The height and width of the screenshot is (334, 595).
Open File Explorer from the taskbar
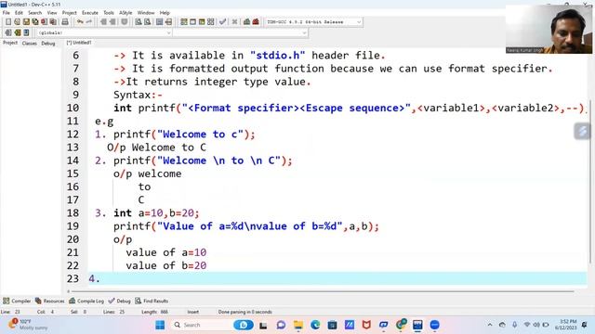tap(298, 325)
